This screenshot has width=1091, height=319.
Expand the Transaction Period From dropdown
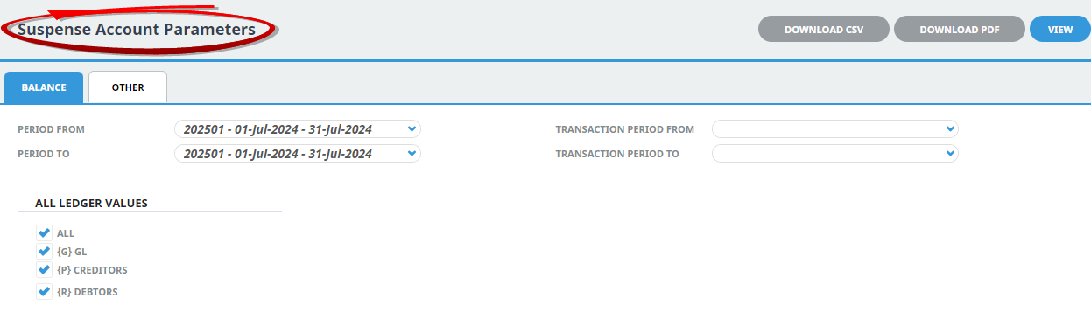[x=835, y=129]
